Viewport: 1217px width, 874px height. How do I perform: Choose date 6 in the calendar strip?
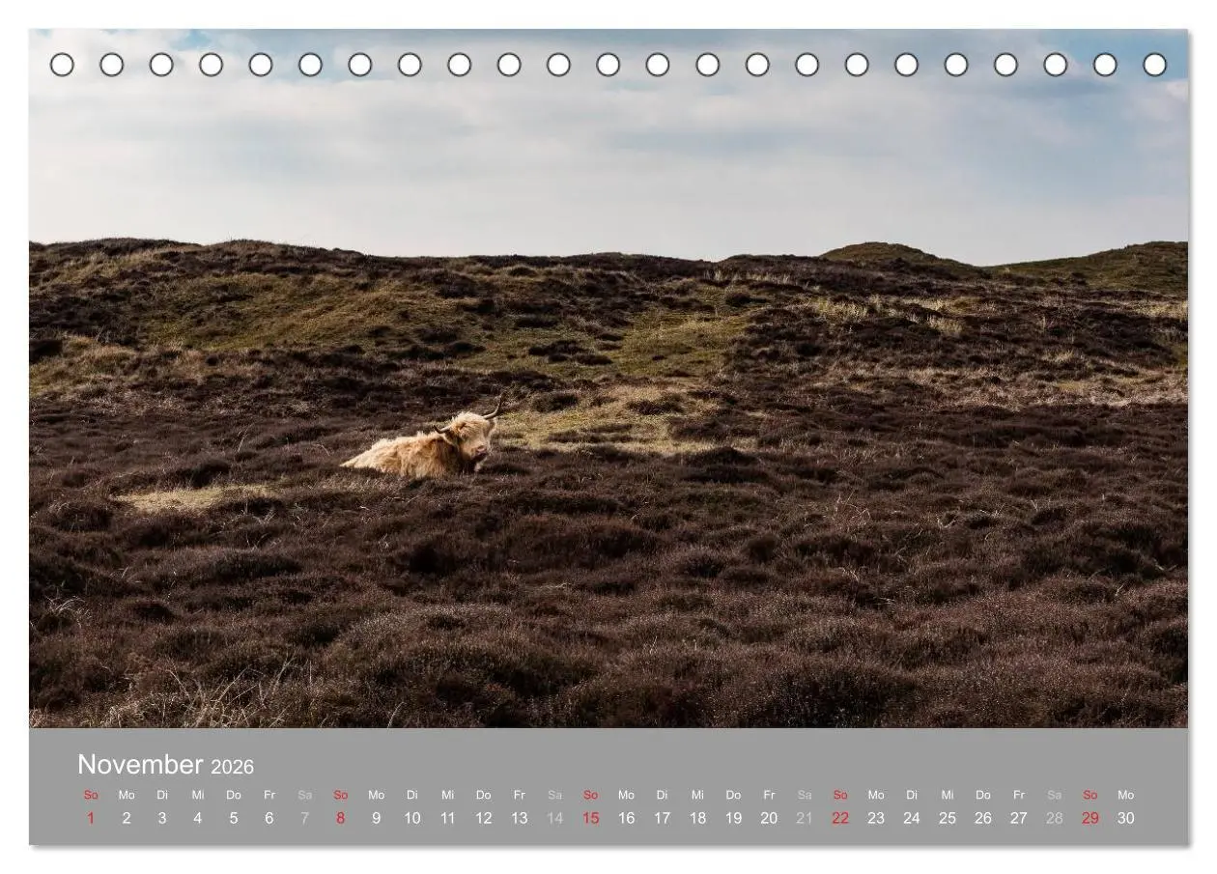pos(269,818)
